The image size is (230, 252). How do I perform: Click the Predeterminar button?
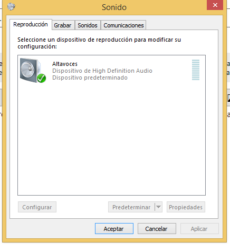(131, 207)
